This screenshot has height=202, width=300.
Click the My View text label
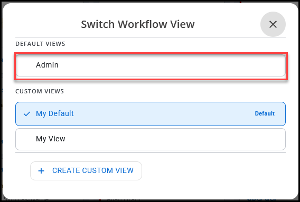point(51,139)
